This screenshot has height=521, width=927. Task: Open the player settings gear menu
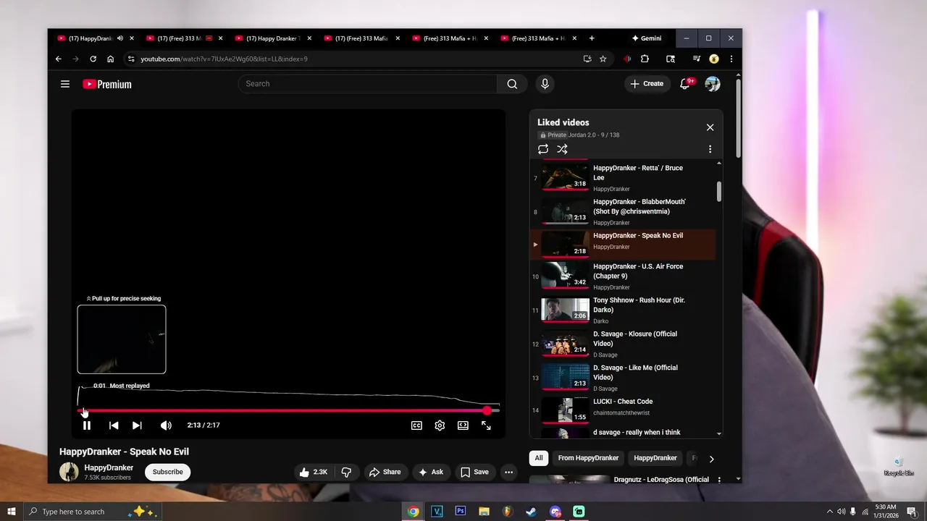pyautogui.click(x=440, y=425)
